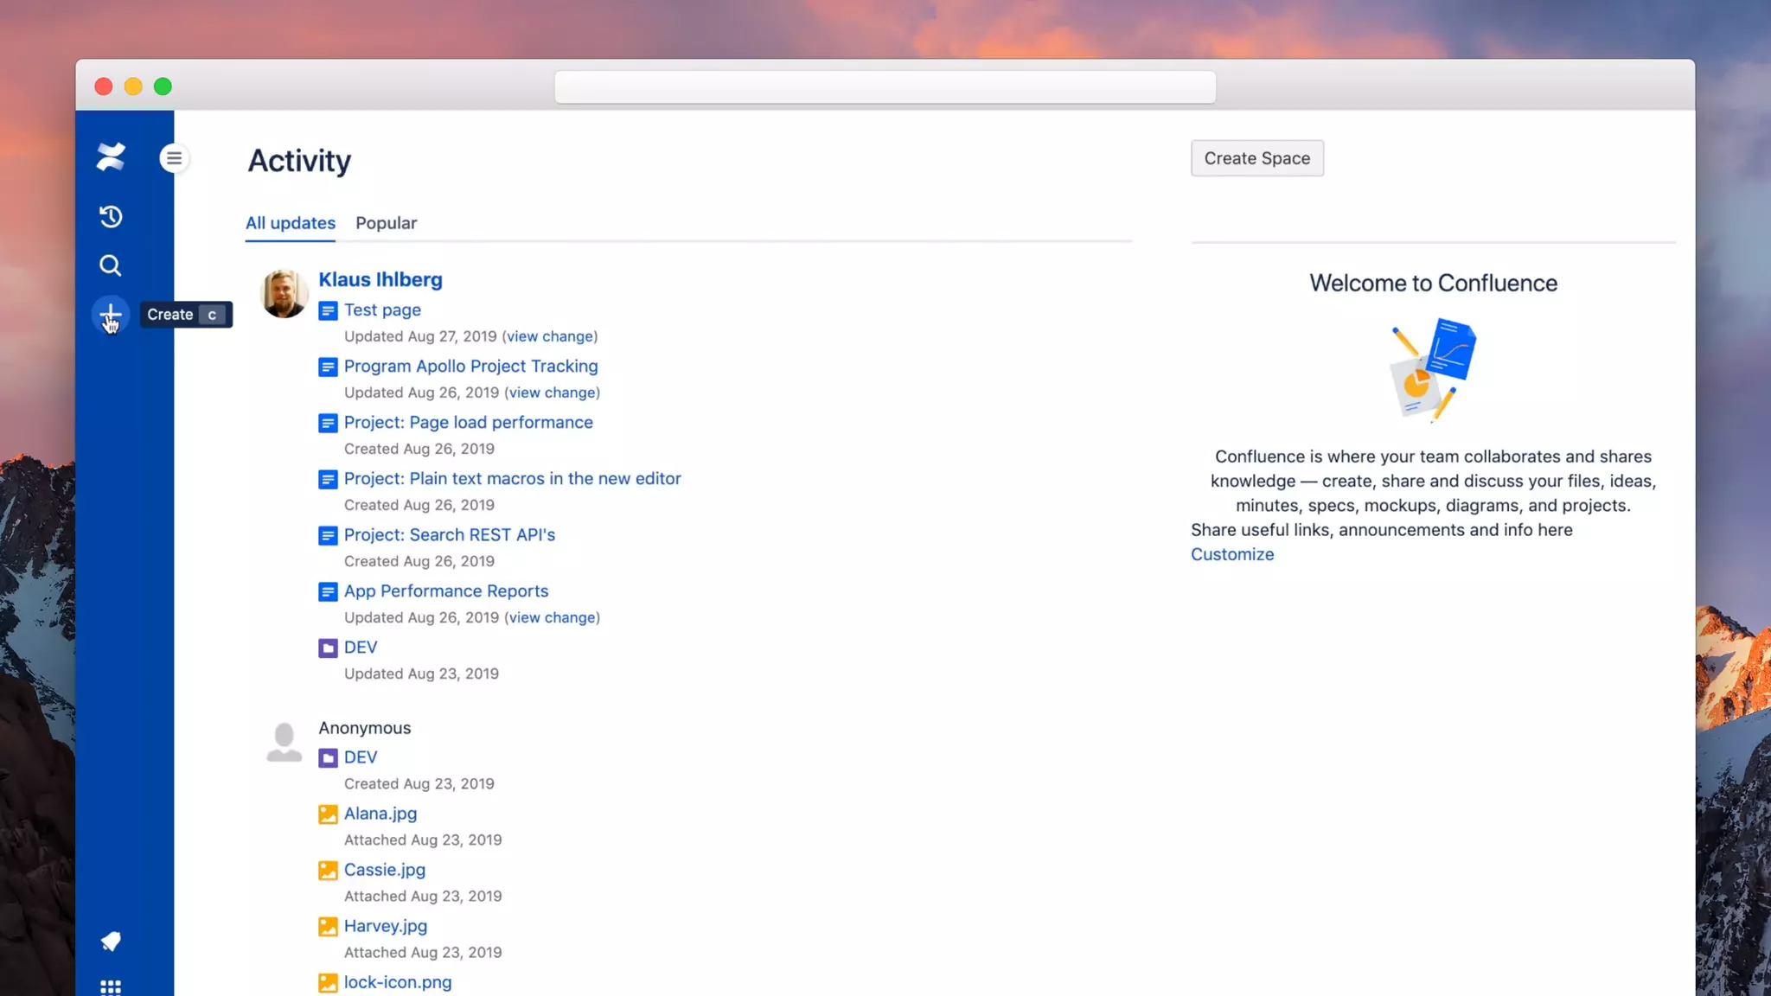Open the app switcher grid icon
The image size is (1771, 996).
111,986
